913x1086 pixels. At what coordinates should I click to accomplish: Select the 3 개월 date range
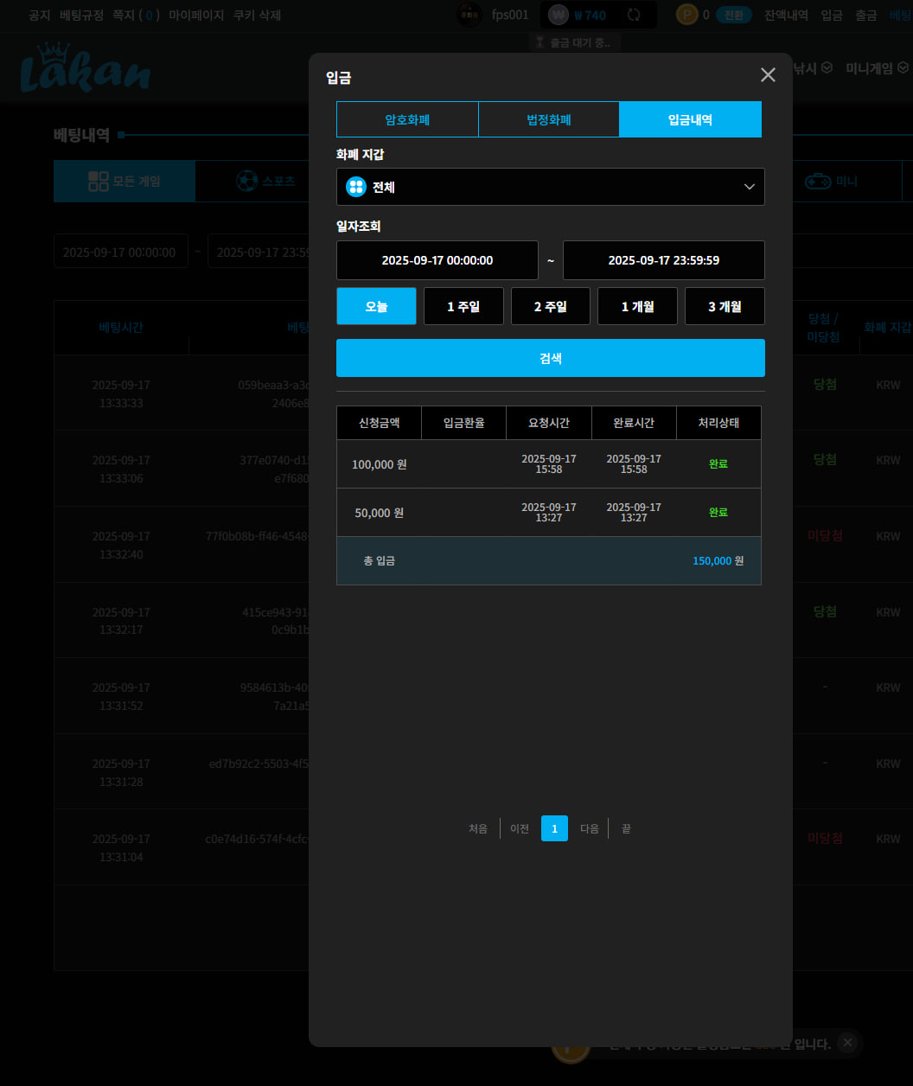coord(725,306)
